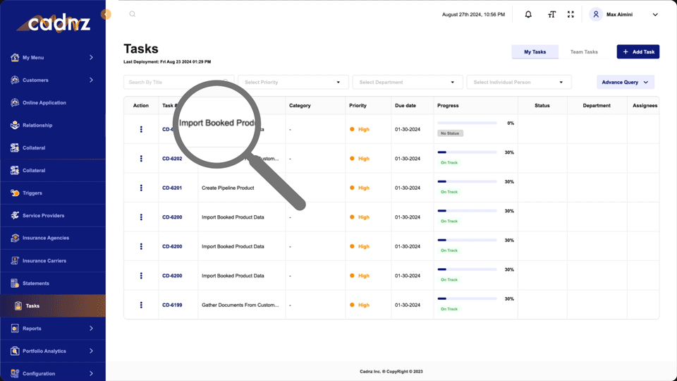Open the notifications bell icon

pyautogui.click(x=528, y=14)
